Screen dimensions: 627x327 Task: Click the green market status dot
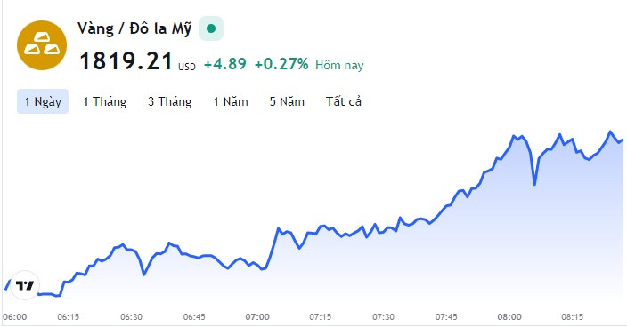pos(211,28)
